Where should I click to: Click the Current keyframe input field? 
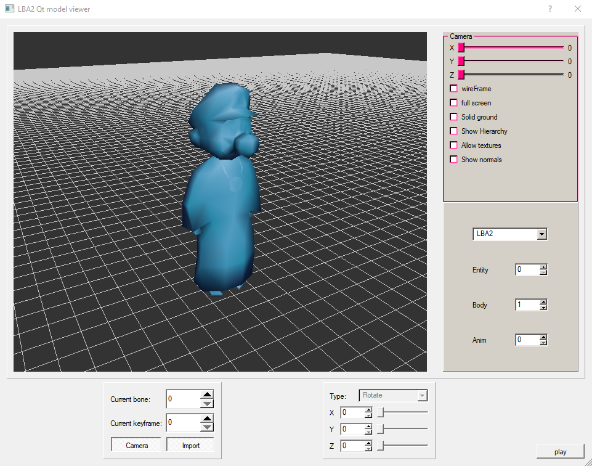coord(183,423)
